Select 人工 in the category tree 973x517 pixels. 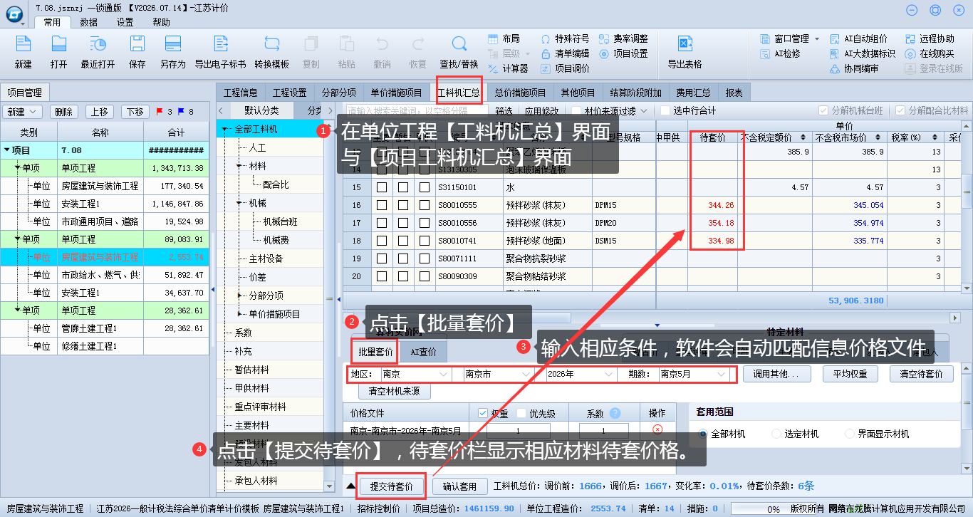tap(257, 147)
